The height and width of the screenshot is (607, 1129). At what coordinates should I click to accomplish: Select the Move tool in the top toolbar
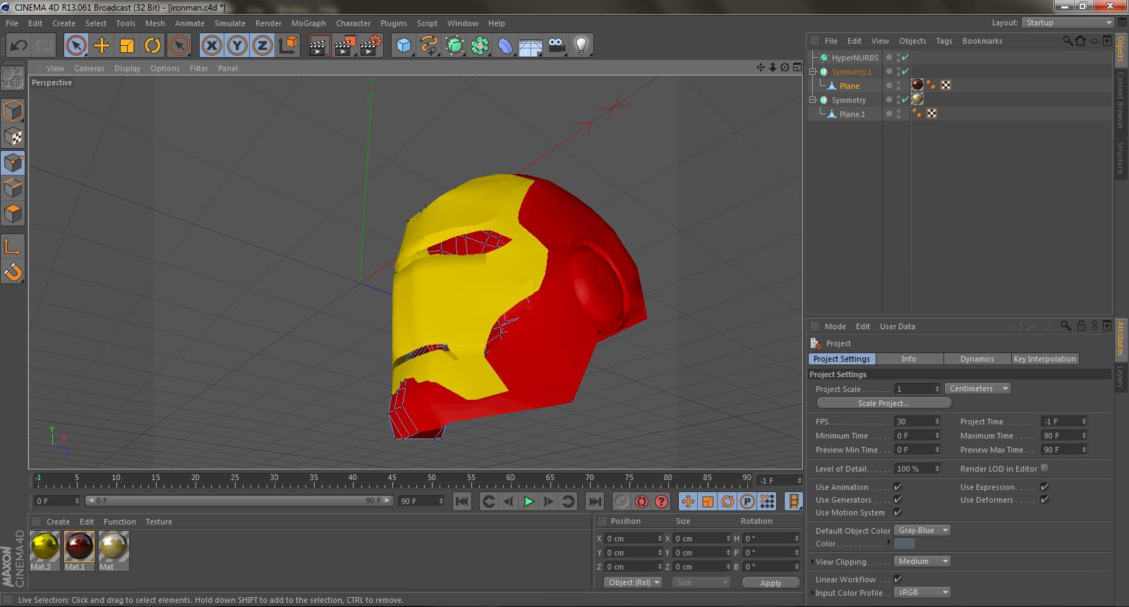pyautogui.click(x=102, y=46)
